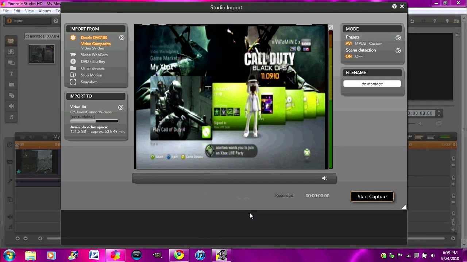Choose the Video WebCam source
This screenshot has height=262, width=467.
pyautogui.click(x=94, y=55)
